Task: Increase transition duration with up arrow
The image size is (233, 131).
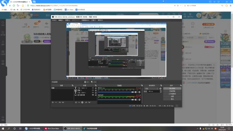Action: click(161, 91)
